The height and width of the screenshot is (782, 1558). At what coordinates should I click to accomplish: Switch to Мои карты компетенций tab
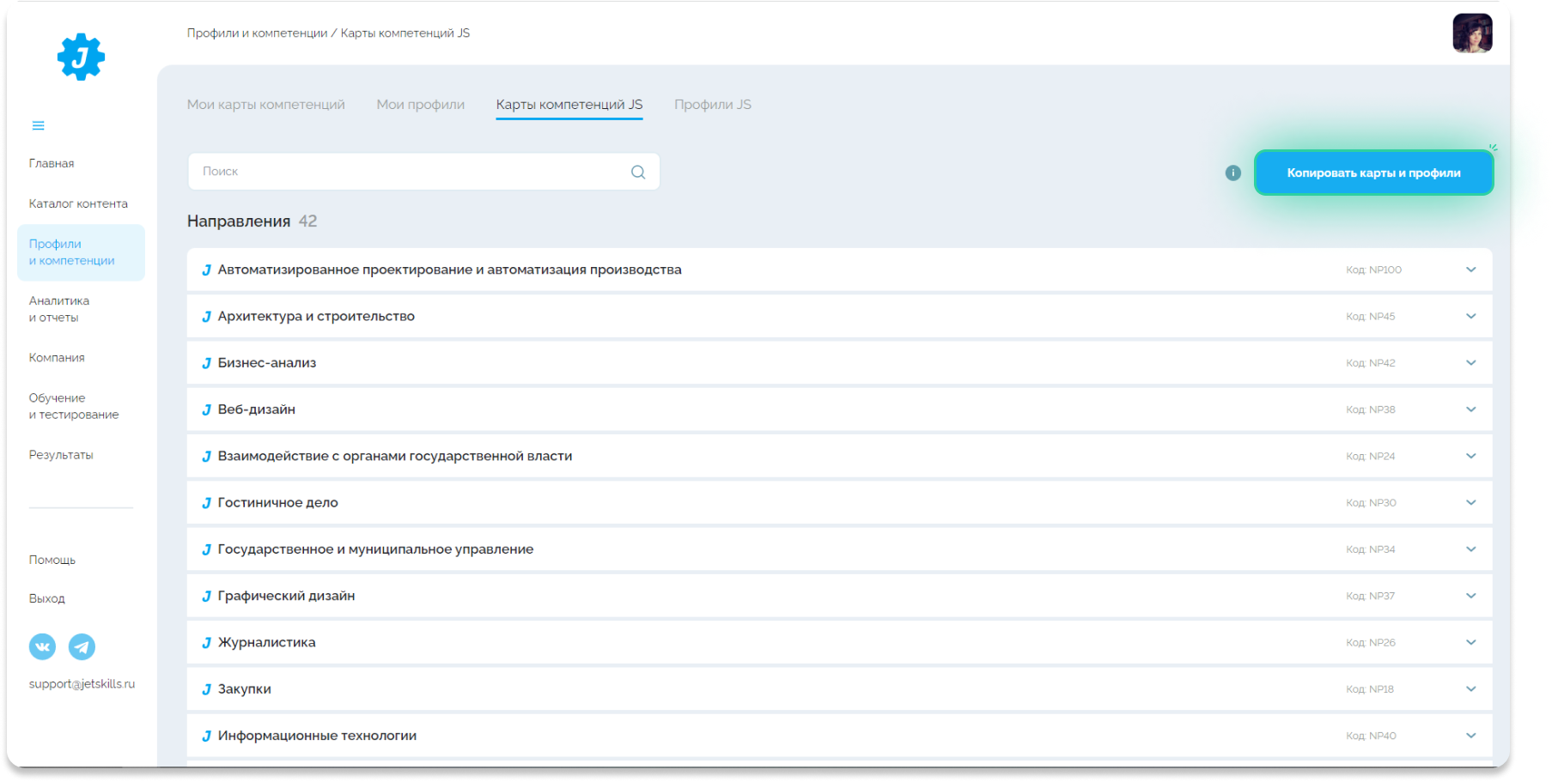pyautogui.click(x=266, y=105)
